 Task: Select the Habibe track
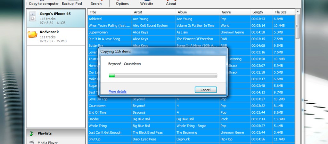click(x=191, y=119)
